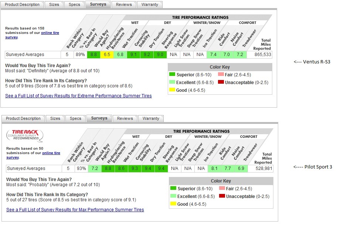
Task: Select the Surveys tab in the Pilot Sport 3 panel
Action: 99,118
